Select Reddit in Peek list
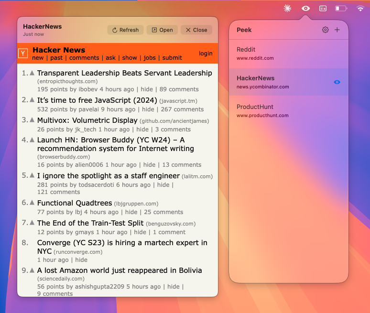 pyautogui.click(x=289, y=54)
